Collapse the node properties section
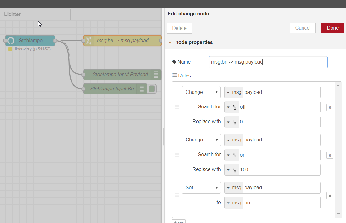 [170, 42]
